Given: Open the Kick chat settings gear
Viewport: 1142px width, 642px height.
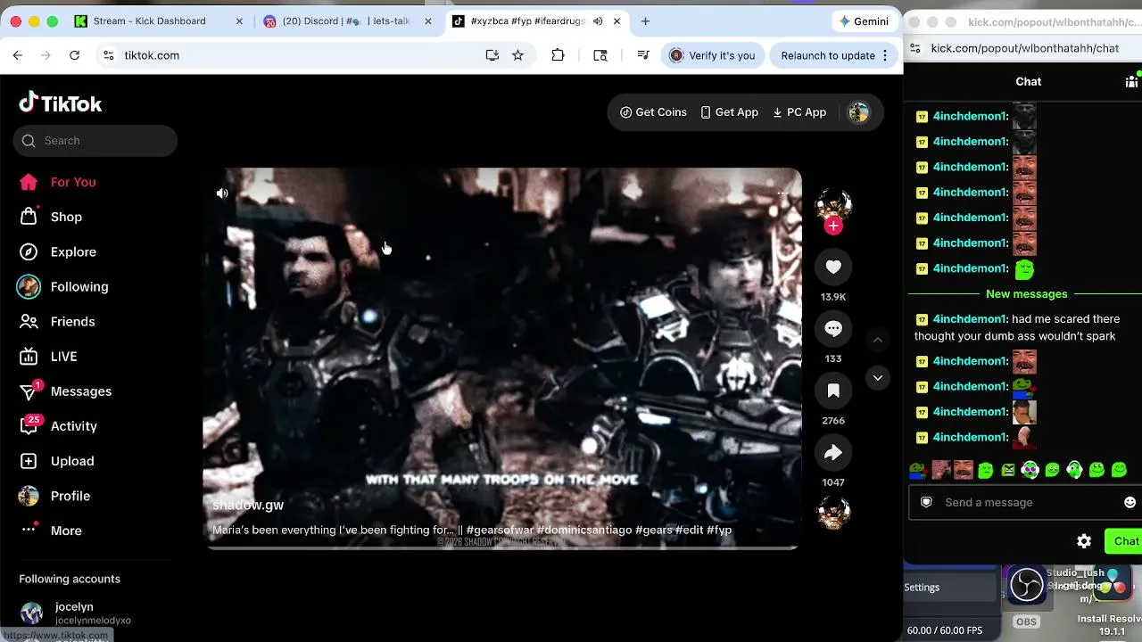Looking at the screenshot, I should 1084,541.
